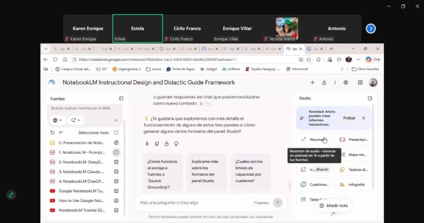Image resolution: width=424 pixels, height=223 pixels.
Task: Click the thumbs up icon
Action: 166,144
